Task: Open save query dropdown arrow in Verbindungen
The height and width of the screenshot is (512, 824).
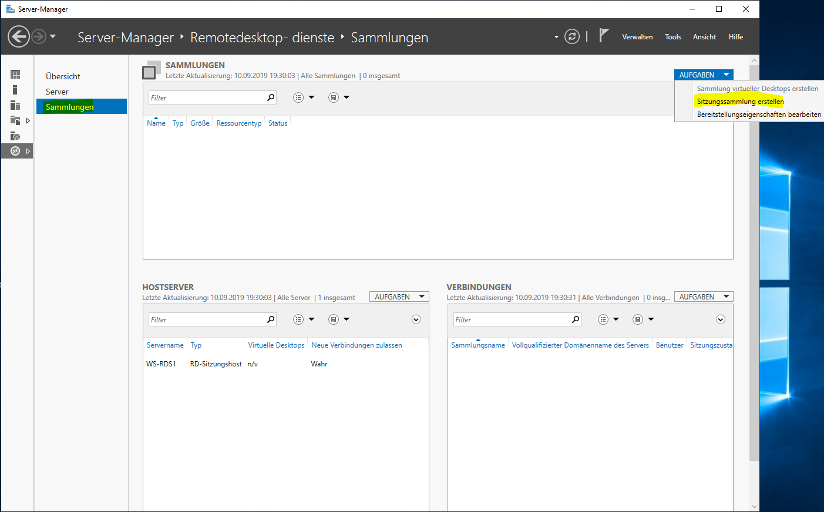Action: click(x=651, y=319)
